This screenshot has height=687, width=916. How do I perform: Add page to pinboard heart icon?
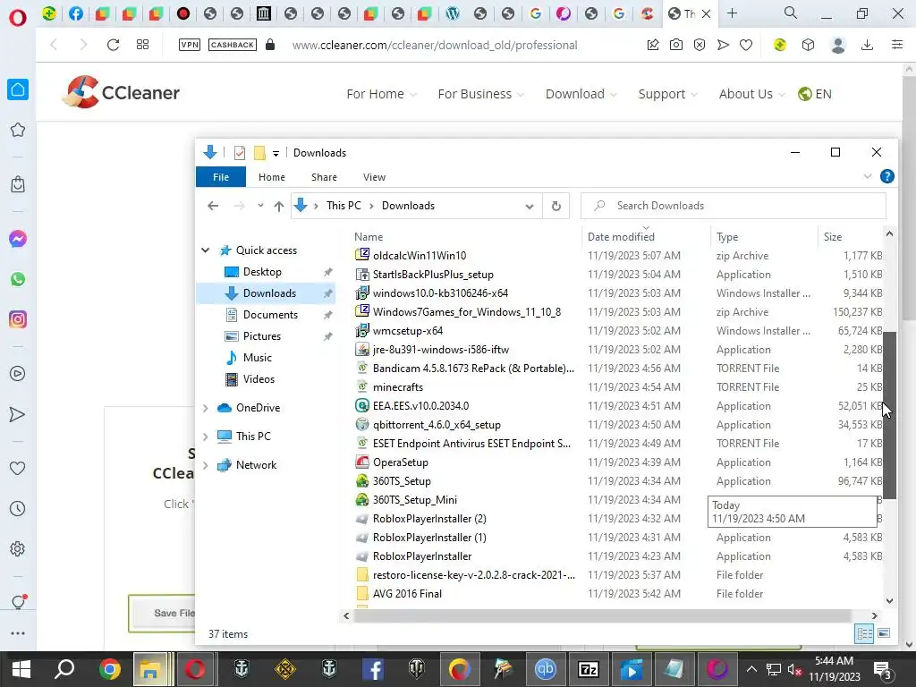746,45
